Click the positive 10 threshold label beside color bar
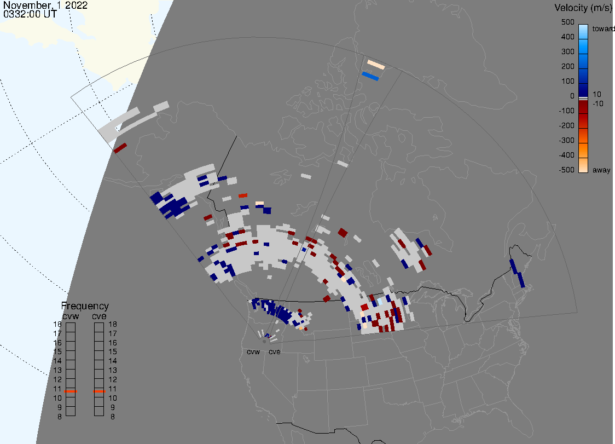Image resolution: width=615 pixels, height=444 pixels. 596,94
